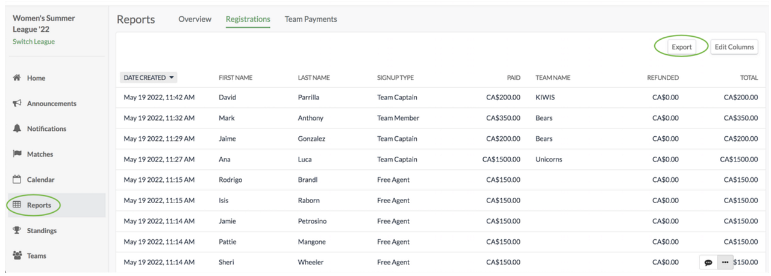Image resolution: width=771 pixels, height=276 pixels.
Task: Open the comment bubble on Sheri's row
Action: [x=708, y=263]
